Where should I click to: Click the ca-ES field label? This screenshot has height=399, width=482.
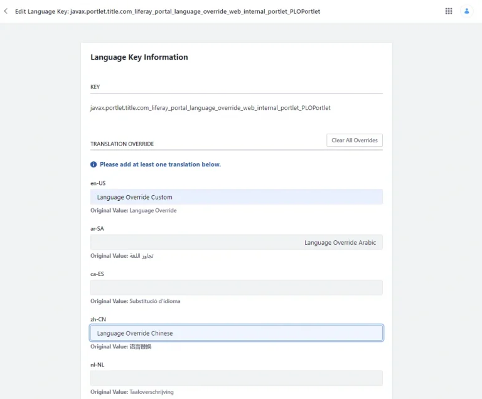[97, 274]
